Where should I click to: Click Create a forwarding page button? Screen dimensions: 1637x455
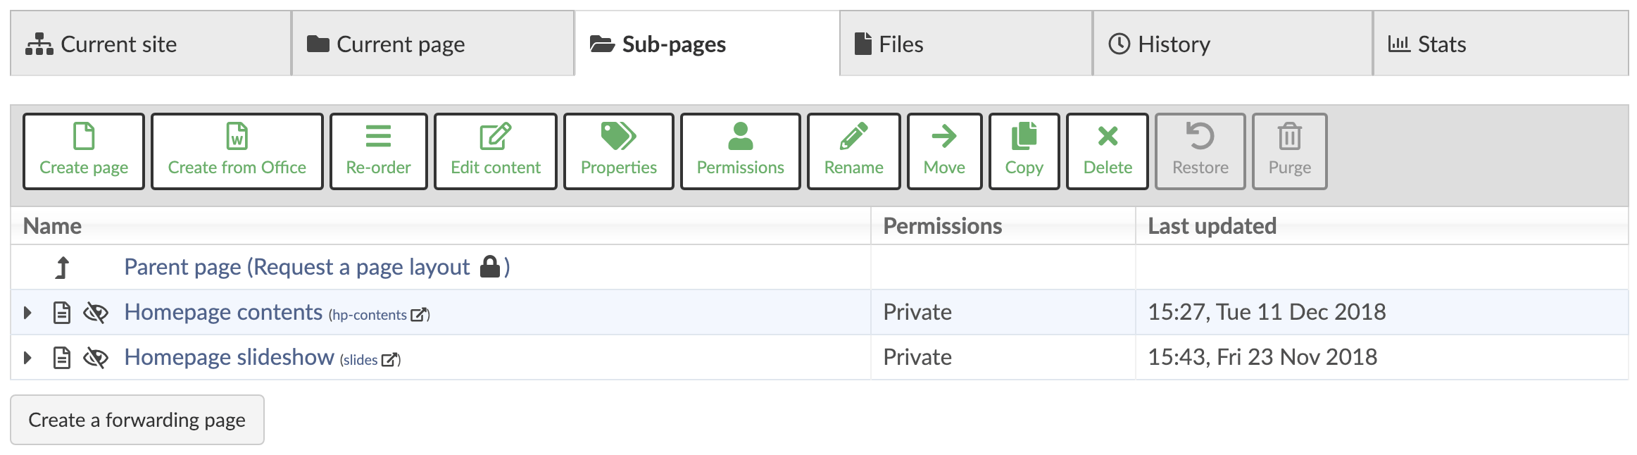pos(137,420)
